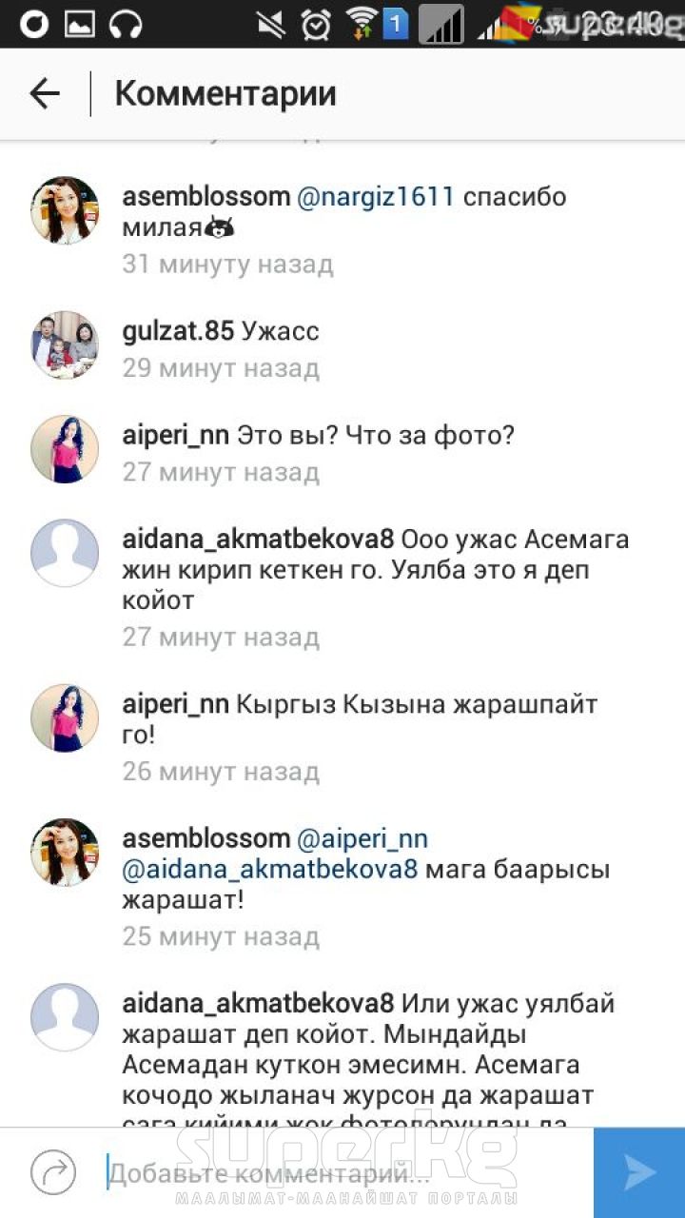
Task: Open @nargiz1611 mention link
Action: [376, 197]
